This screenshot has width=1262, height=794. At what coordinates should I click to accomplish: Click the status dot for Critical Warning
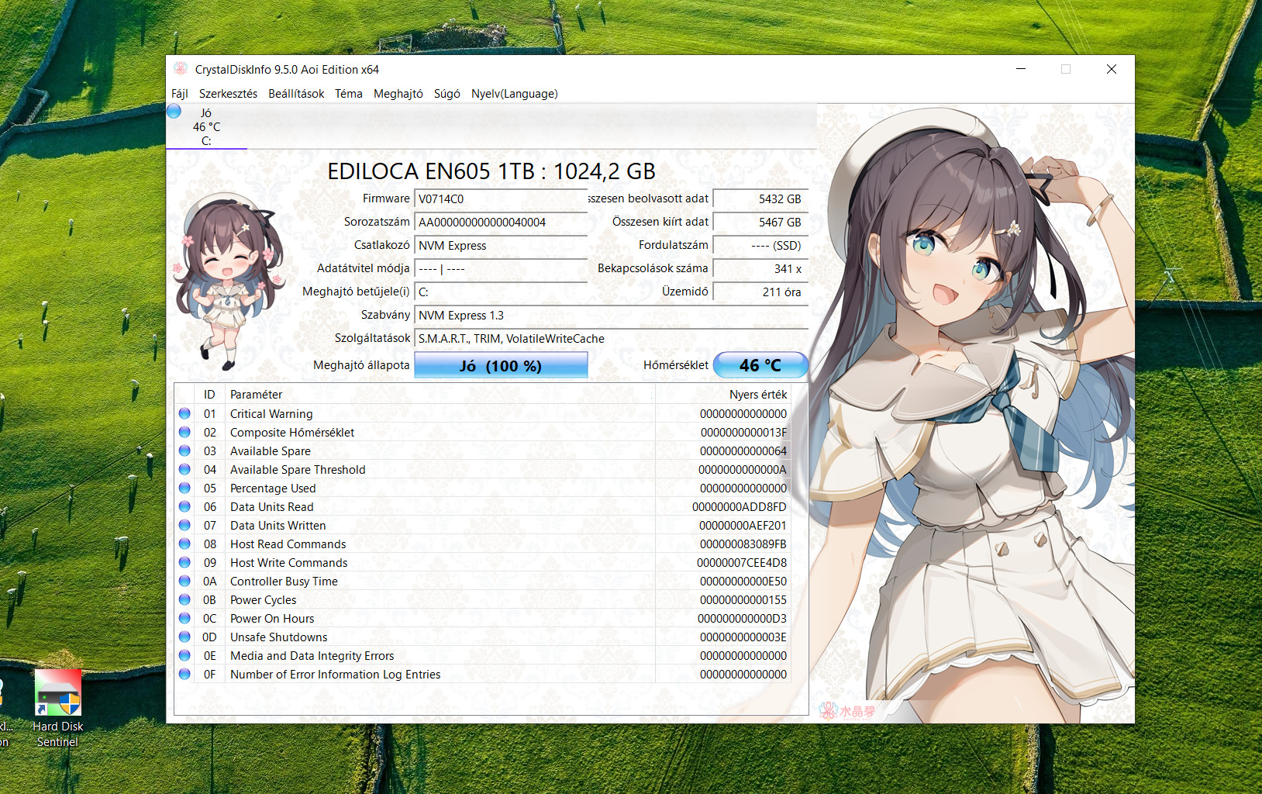click(x=184, y=413)
